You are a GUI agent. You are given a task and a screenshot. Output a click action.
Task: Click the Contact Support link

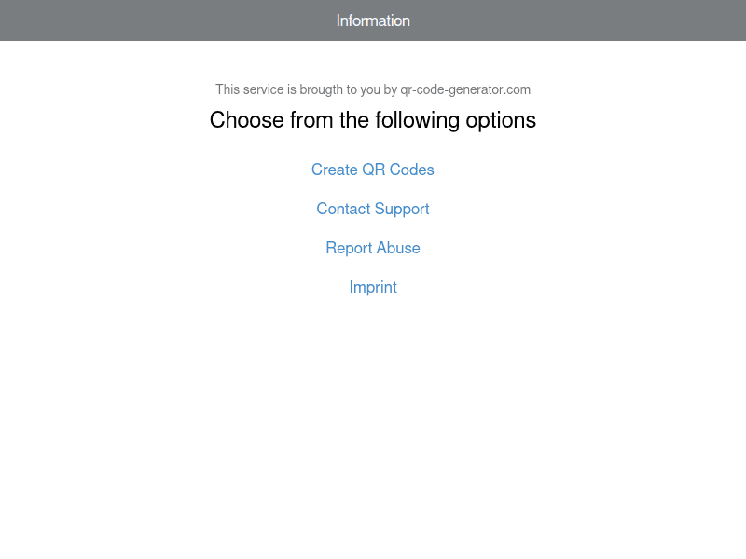[x=372, y=209]
